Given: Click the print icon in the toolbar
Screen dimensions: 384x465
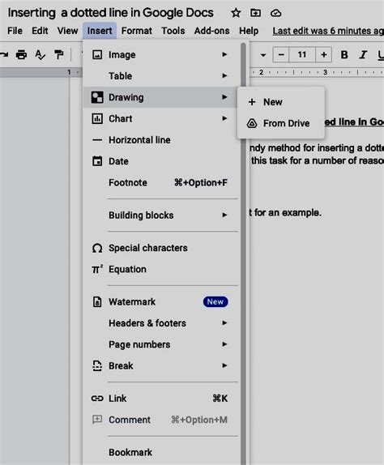Looking at the screenshot, I should tap(21, 54).
